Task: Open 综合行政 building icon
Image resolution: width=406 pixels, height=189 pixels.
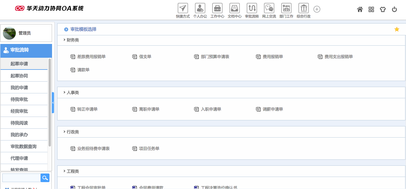Action: coord(303,8)
